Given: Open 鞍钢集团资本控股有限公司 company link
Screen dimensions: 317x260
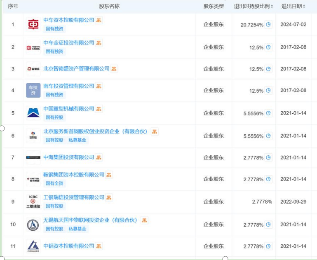Looking at the screenshot, I should tap(74, 175).
